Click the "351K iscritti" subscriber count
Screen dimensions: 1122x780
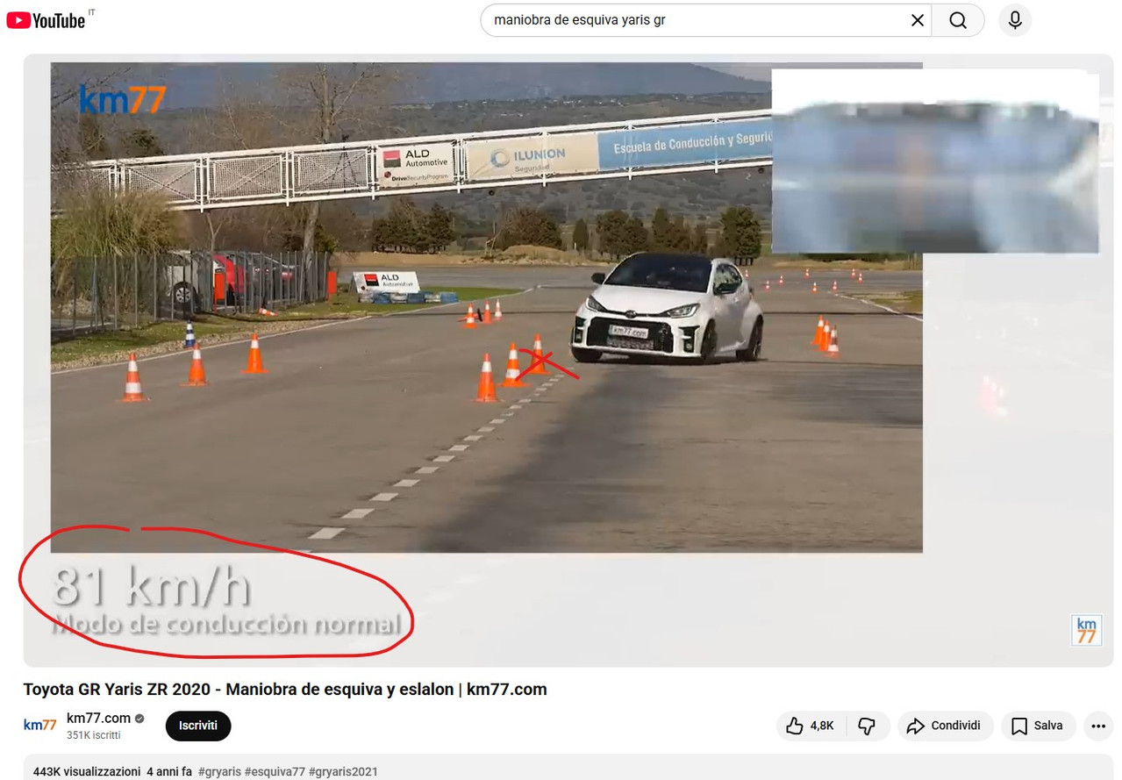pyautogui.click(x=93, y=735)
